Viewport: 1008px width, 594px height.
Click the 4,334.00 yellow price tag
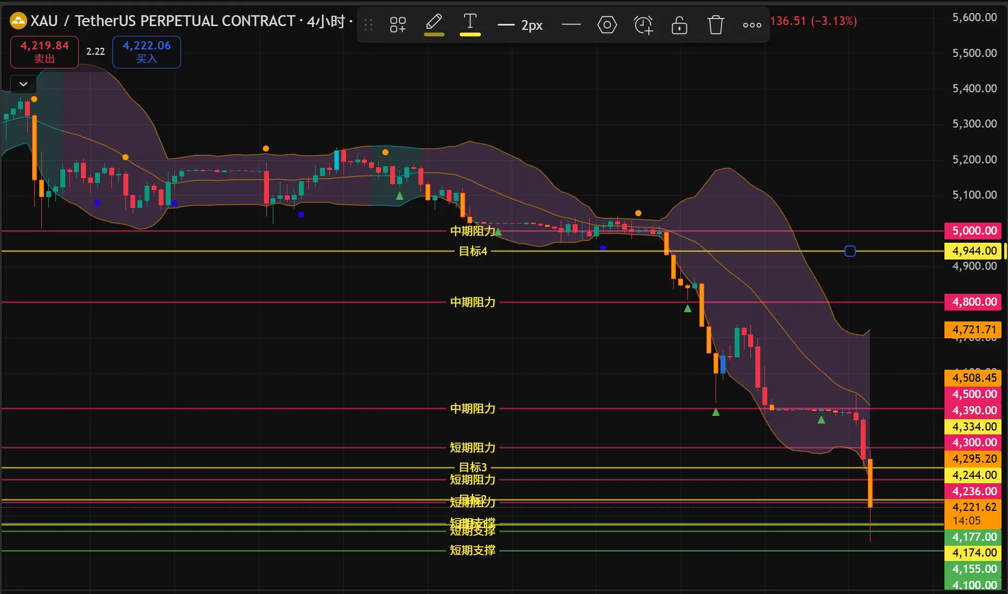click(973, 427)
